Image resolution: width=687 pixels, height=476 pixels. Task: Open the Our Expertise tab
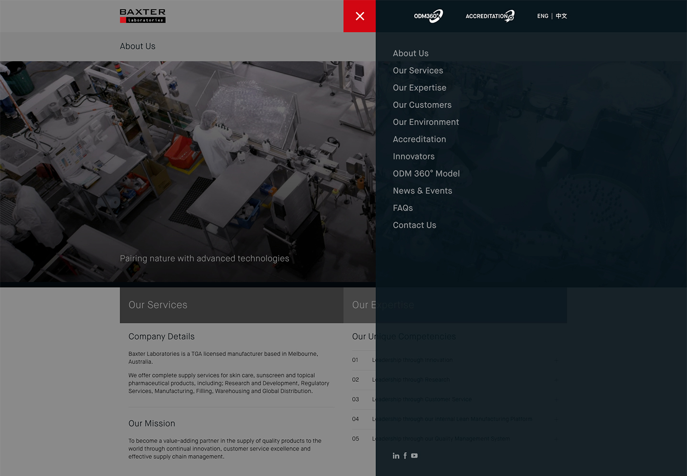(455, 305)
